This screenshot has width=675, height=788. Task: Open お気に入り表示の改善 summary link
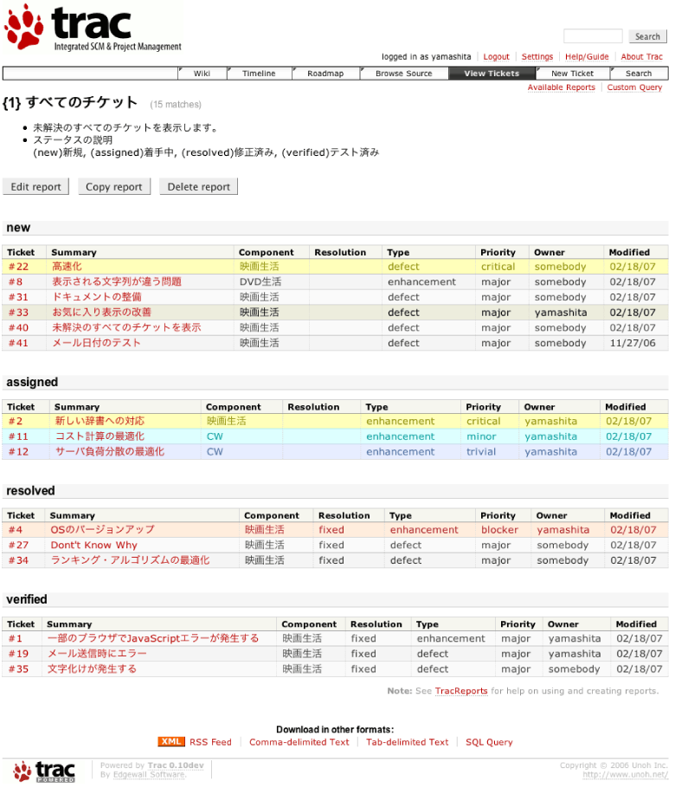pos(101,312)
